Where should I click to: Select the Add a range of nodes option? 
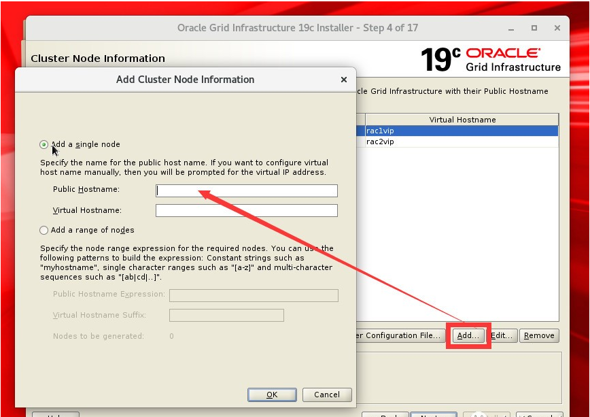coord(44,230)
